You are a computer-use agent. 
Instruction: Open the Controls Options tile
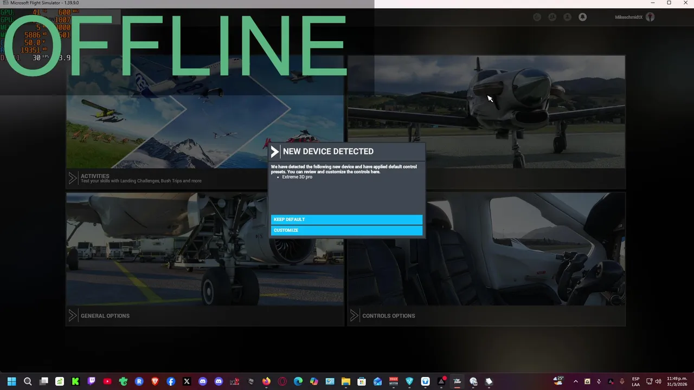coord(486,259)
